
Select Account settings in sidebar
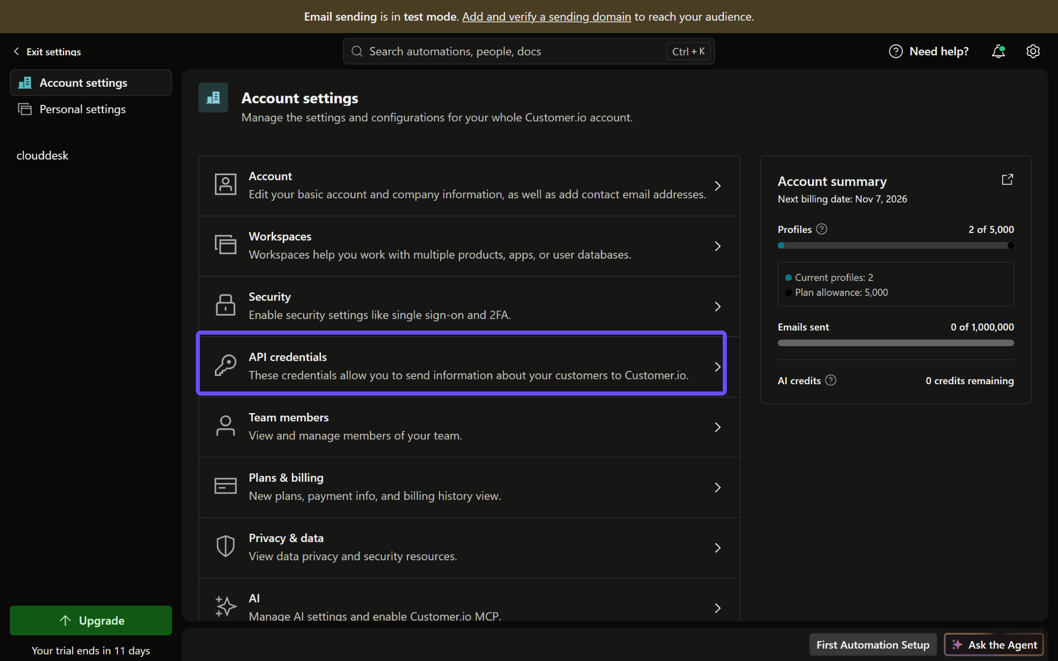91,83
